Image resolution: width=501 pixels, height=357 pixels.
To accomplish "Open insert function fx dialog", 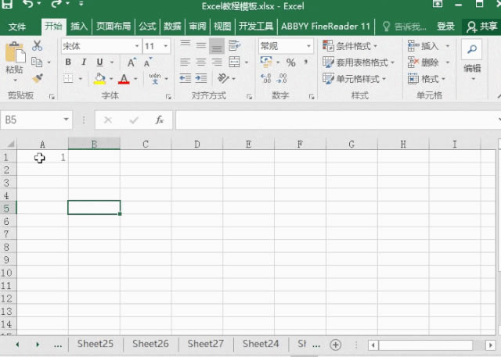I will click(x=159, y=120).
